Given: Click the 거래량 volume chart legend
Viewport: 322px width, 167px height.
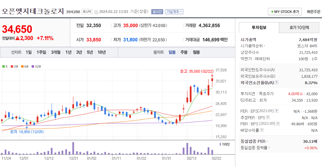Looking at the screenshot, I should 225,144.
